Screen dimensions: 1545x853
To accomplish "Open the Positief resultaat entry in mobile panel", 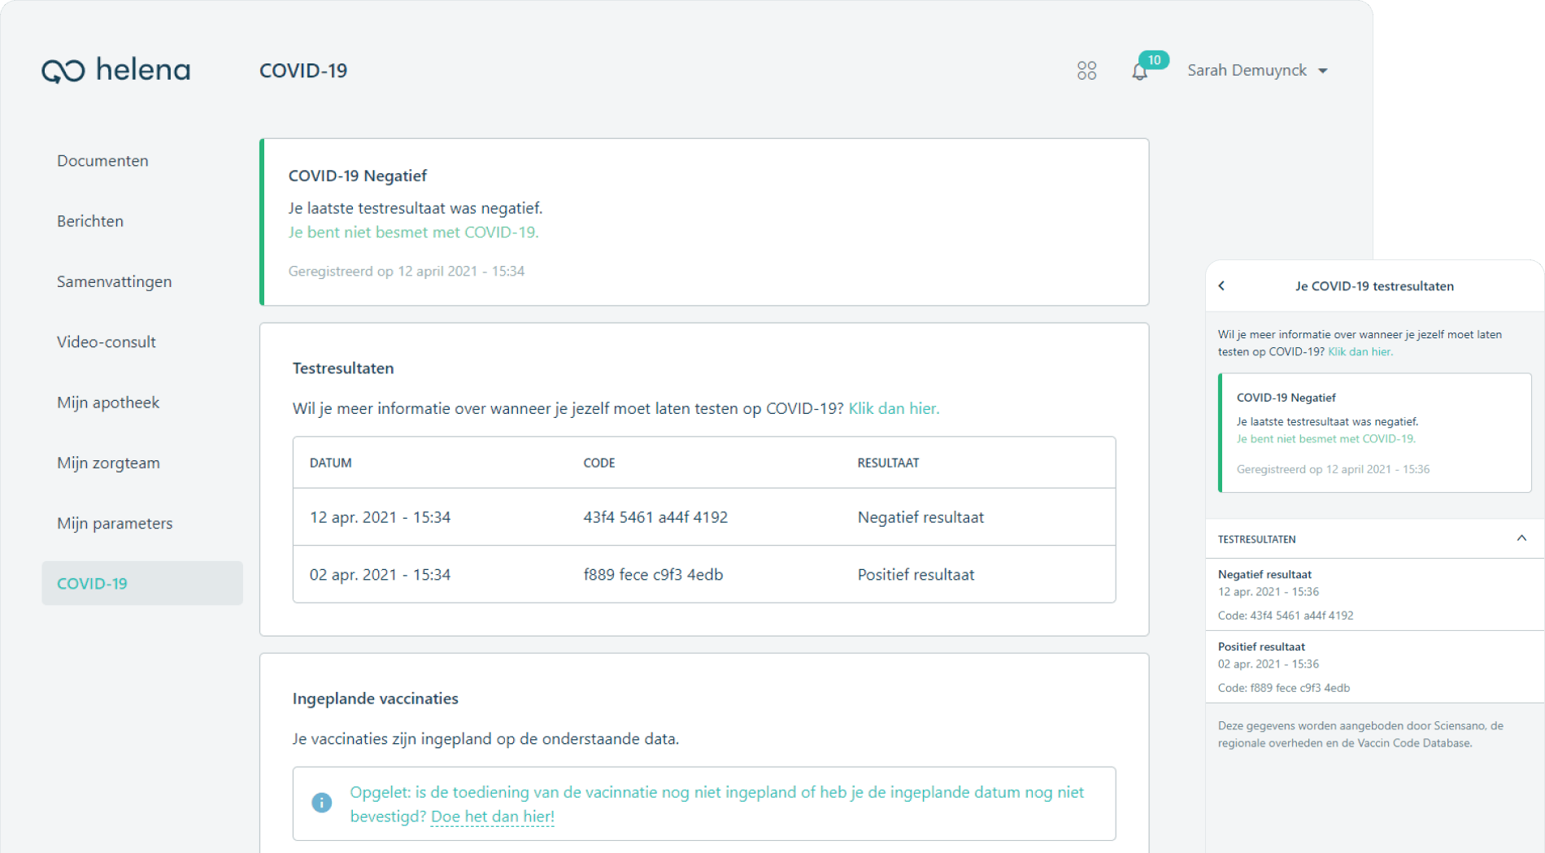I will point(1374,667).
